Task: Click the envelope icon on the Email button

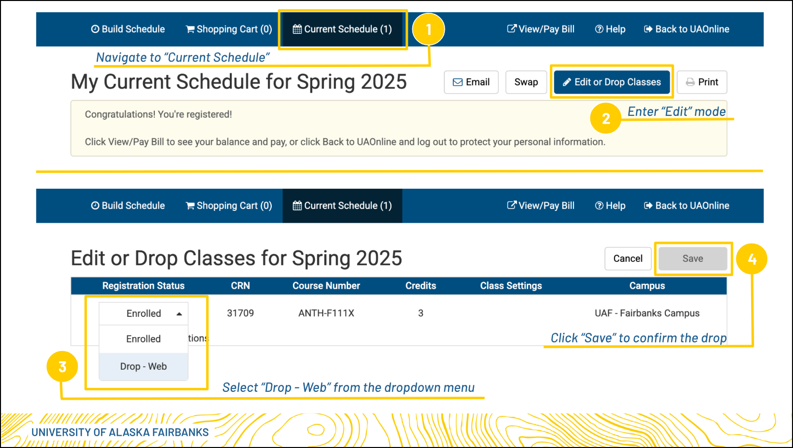Action: 458,82
